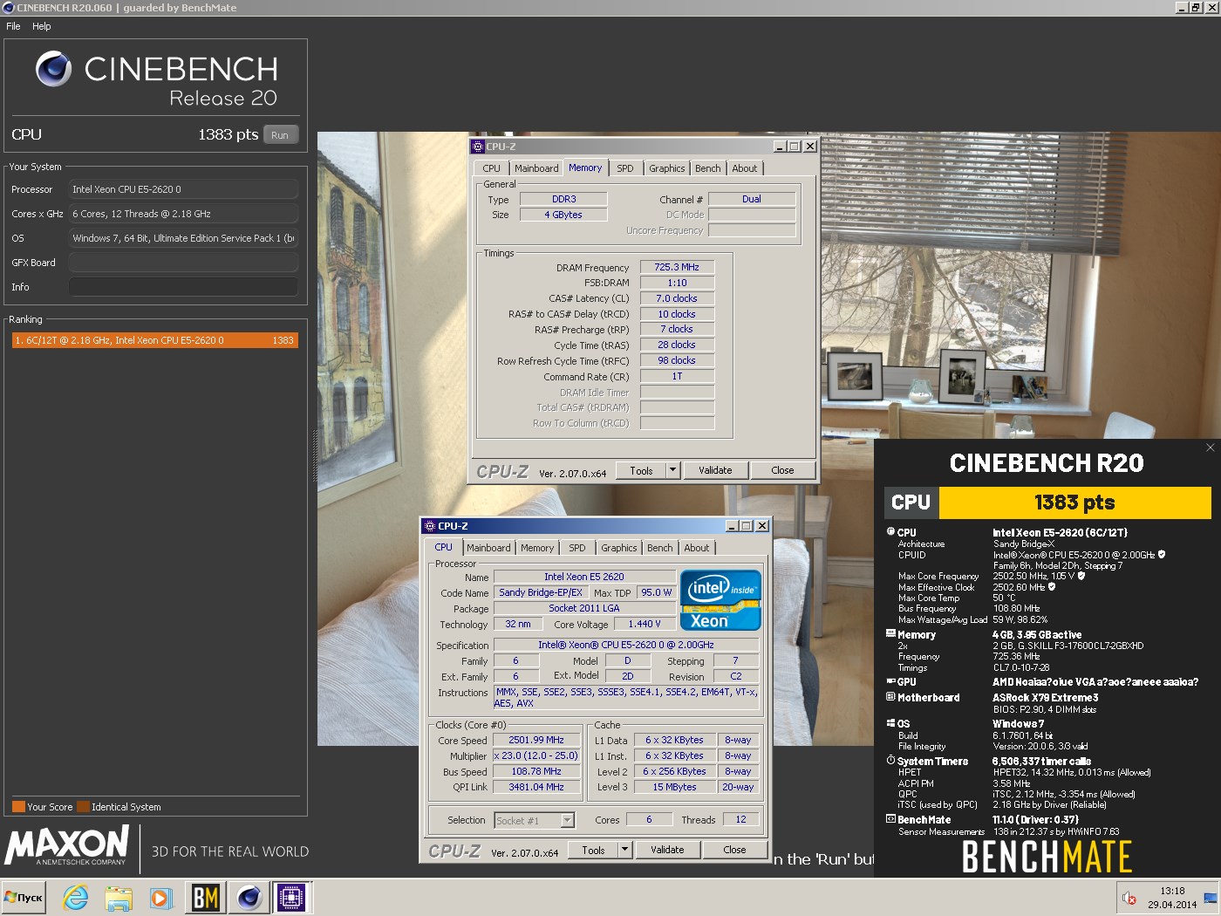Expand Tools dropdown arrow in upper CPU-Z

click(672, 470)
